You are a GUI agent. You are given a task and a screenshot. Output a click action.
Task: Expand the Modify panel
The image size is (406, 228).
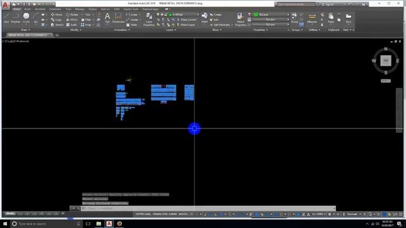pos(75,30)
